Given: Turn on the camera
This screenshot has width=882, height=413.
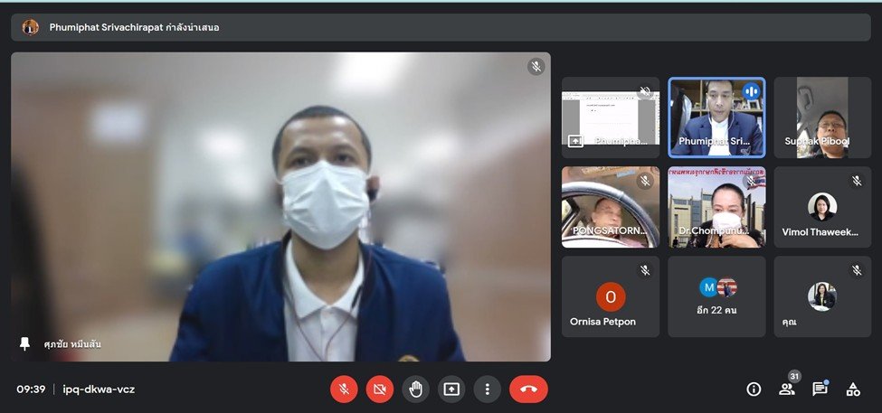Looking at the screenshot, I should (x=380, y=389).
